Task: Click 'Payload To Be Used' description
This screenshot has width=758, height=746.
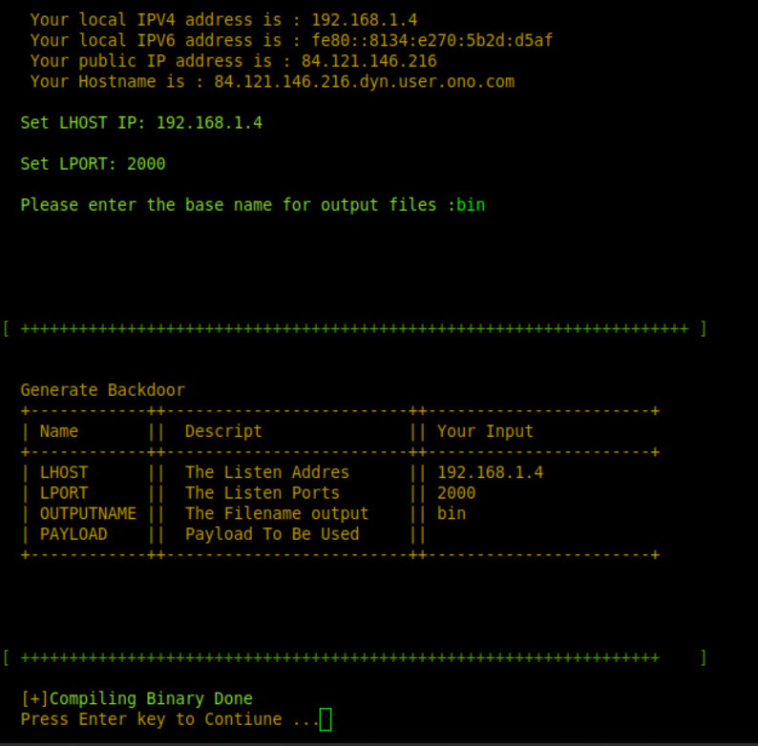Action: click(272, 534)
